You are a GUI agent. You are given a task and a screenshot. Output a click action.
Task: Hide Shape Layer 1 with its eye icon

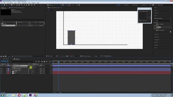1,70
